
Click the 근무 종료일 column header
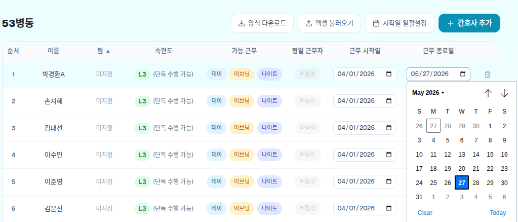pyautogui.click(x=439, y=51)
